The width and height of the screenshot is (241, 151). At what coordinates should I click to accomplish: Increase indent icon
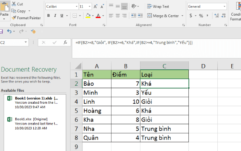pos(140,16)
